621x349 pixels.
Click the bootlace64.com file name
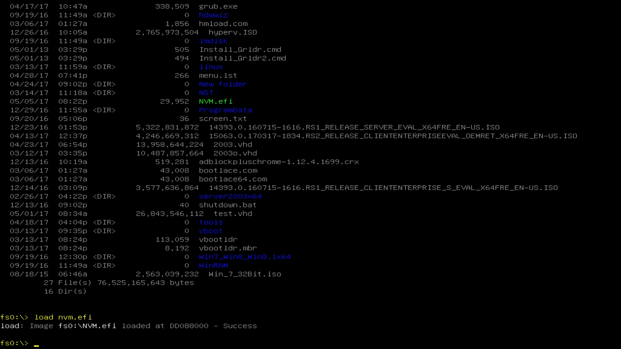tap(233, 179)
